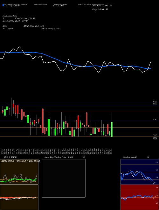The image size is (159, 210).
Task: Click the 'Avg Vol: 0.006 M' label
Action: (x=102, y=6)
